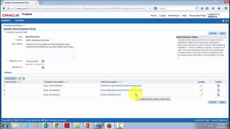Open the Send notification to person link
This screenshot has width=230, height=129.
tap(121, 90)
